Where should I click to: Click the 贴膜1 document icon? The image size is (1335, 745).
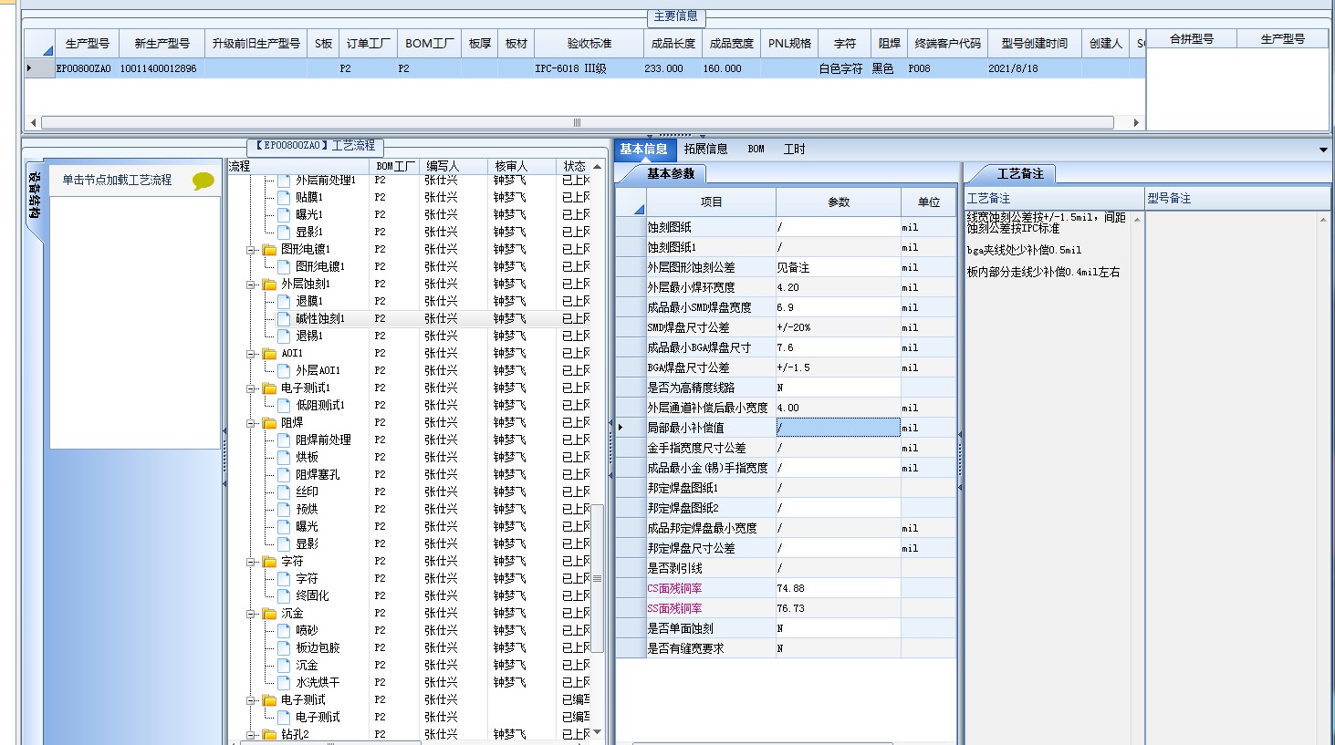tap(284, 198)
